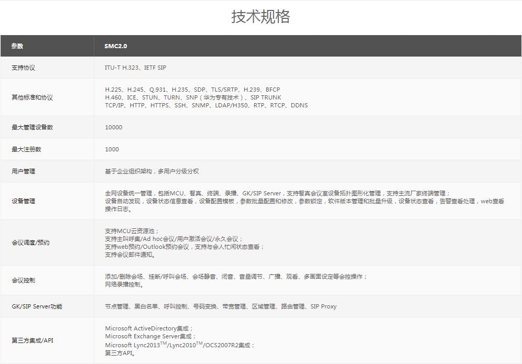Select the 支持协议 row label
This screenshot has height=364, width=522.
(x=23, y=68)
